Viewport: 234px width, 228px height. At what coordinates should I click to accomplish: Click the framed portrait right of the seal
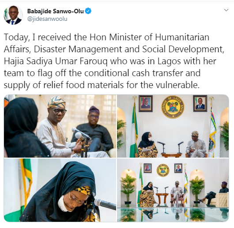pyautogui.click(x=200, y=104)
